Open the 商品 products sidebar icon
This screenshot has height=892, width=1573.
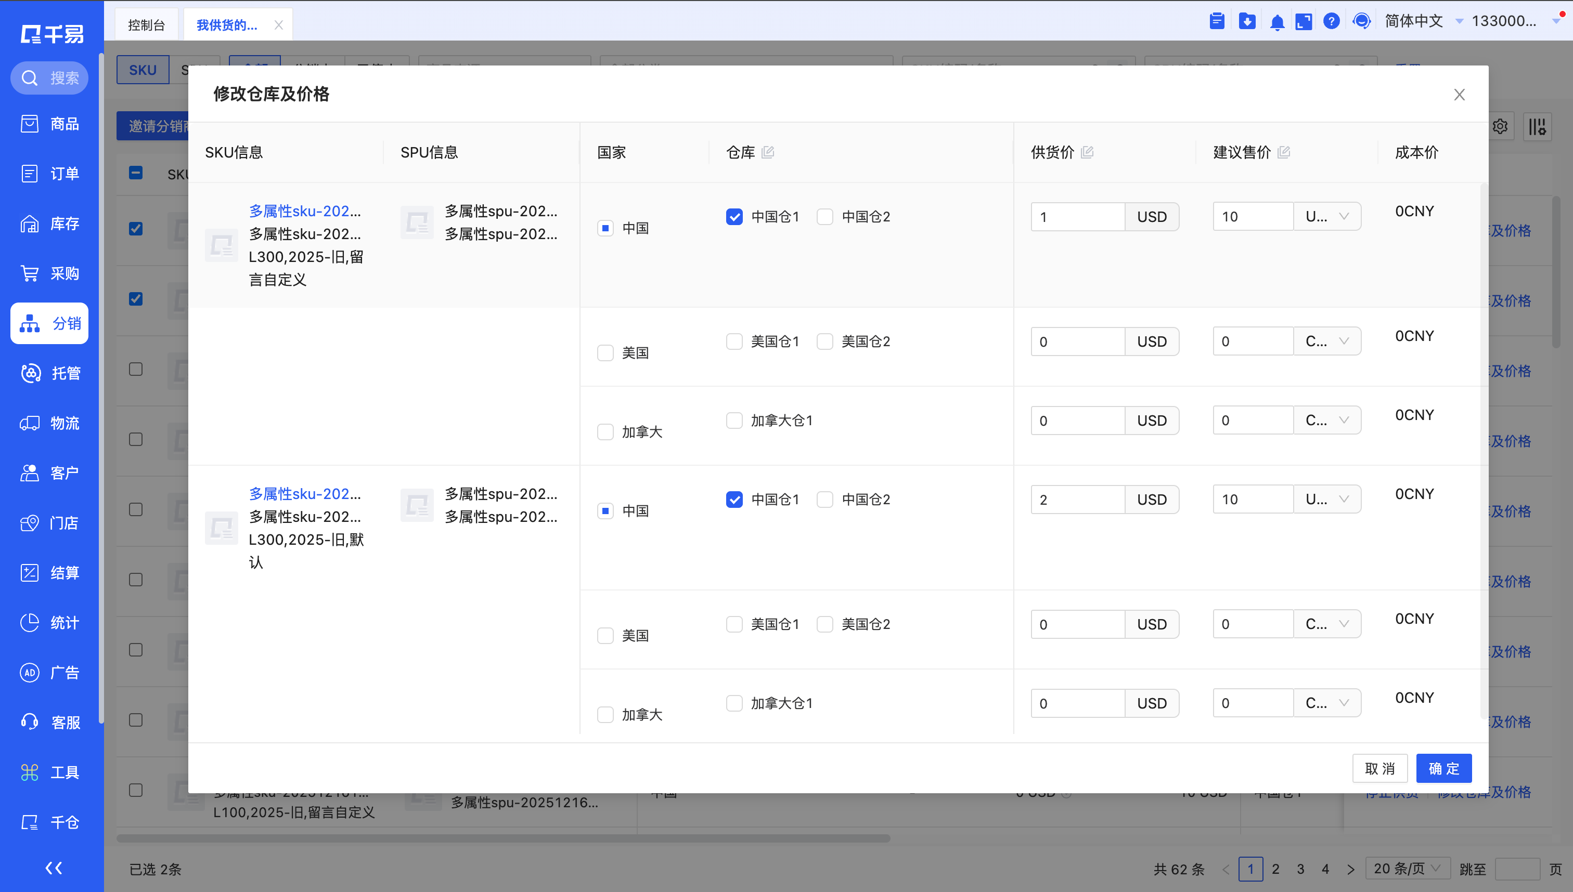point(30,124)
